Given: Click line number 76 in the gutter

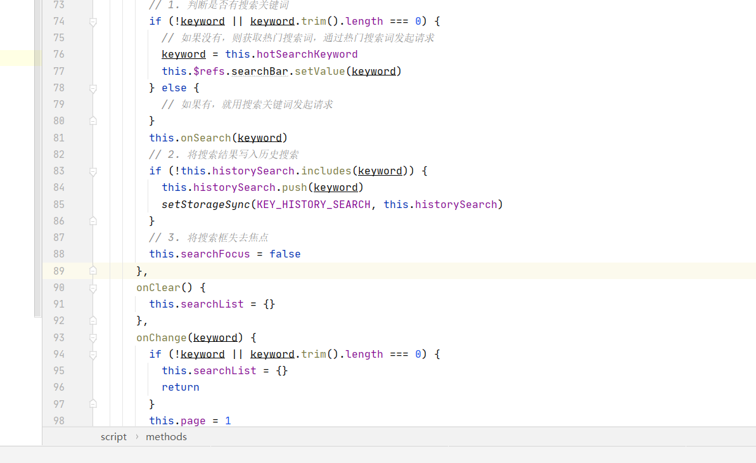Looking at the screenshot, I should (x=59, y=54).
